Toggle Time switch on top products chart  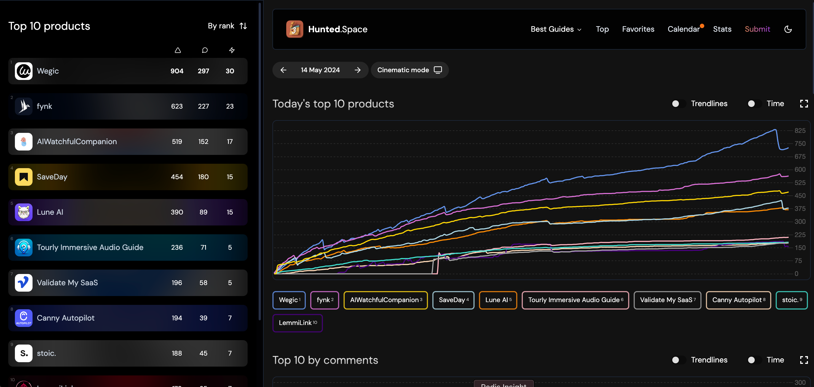754,104
